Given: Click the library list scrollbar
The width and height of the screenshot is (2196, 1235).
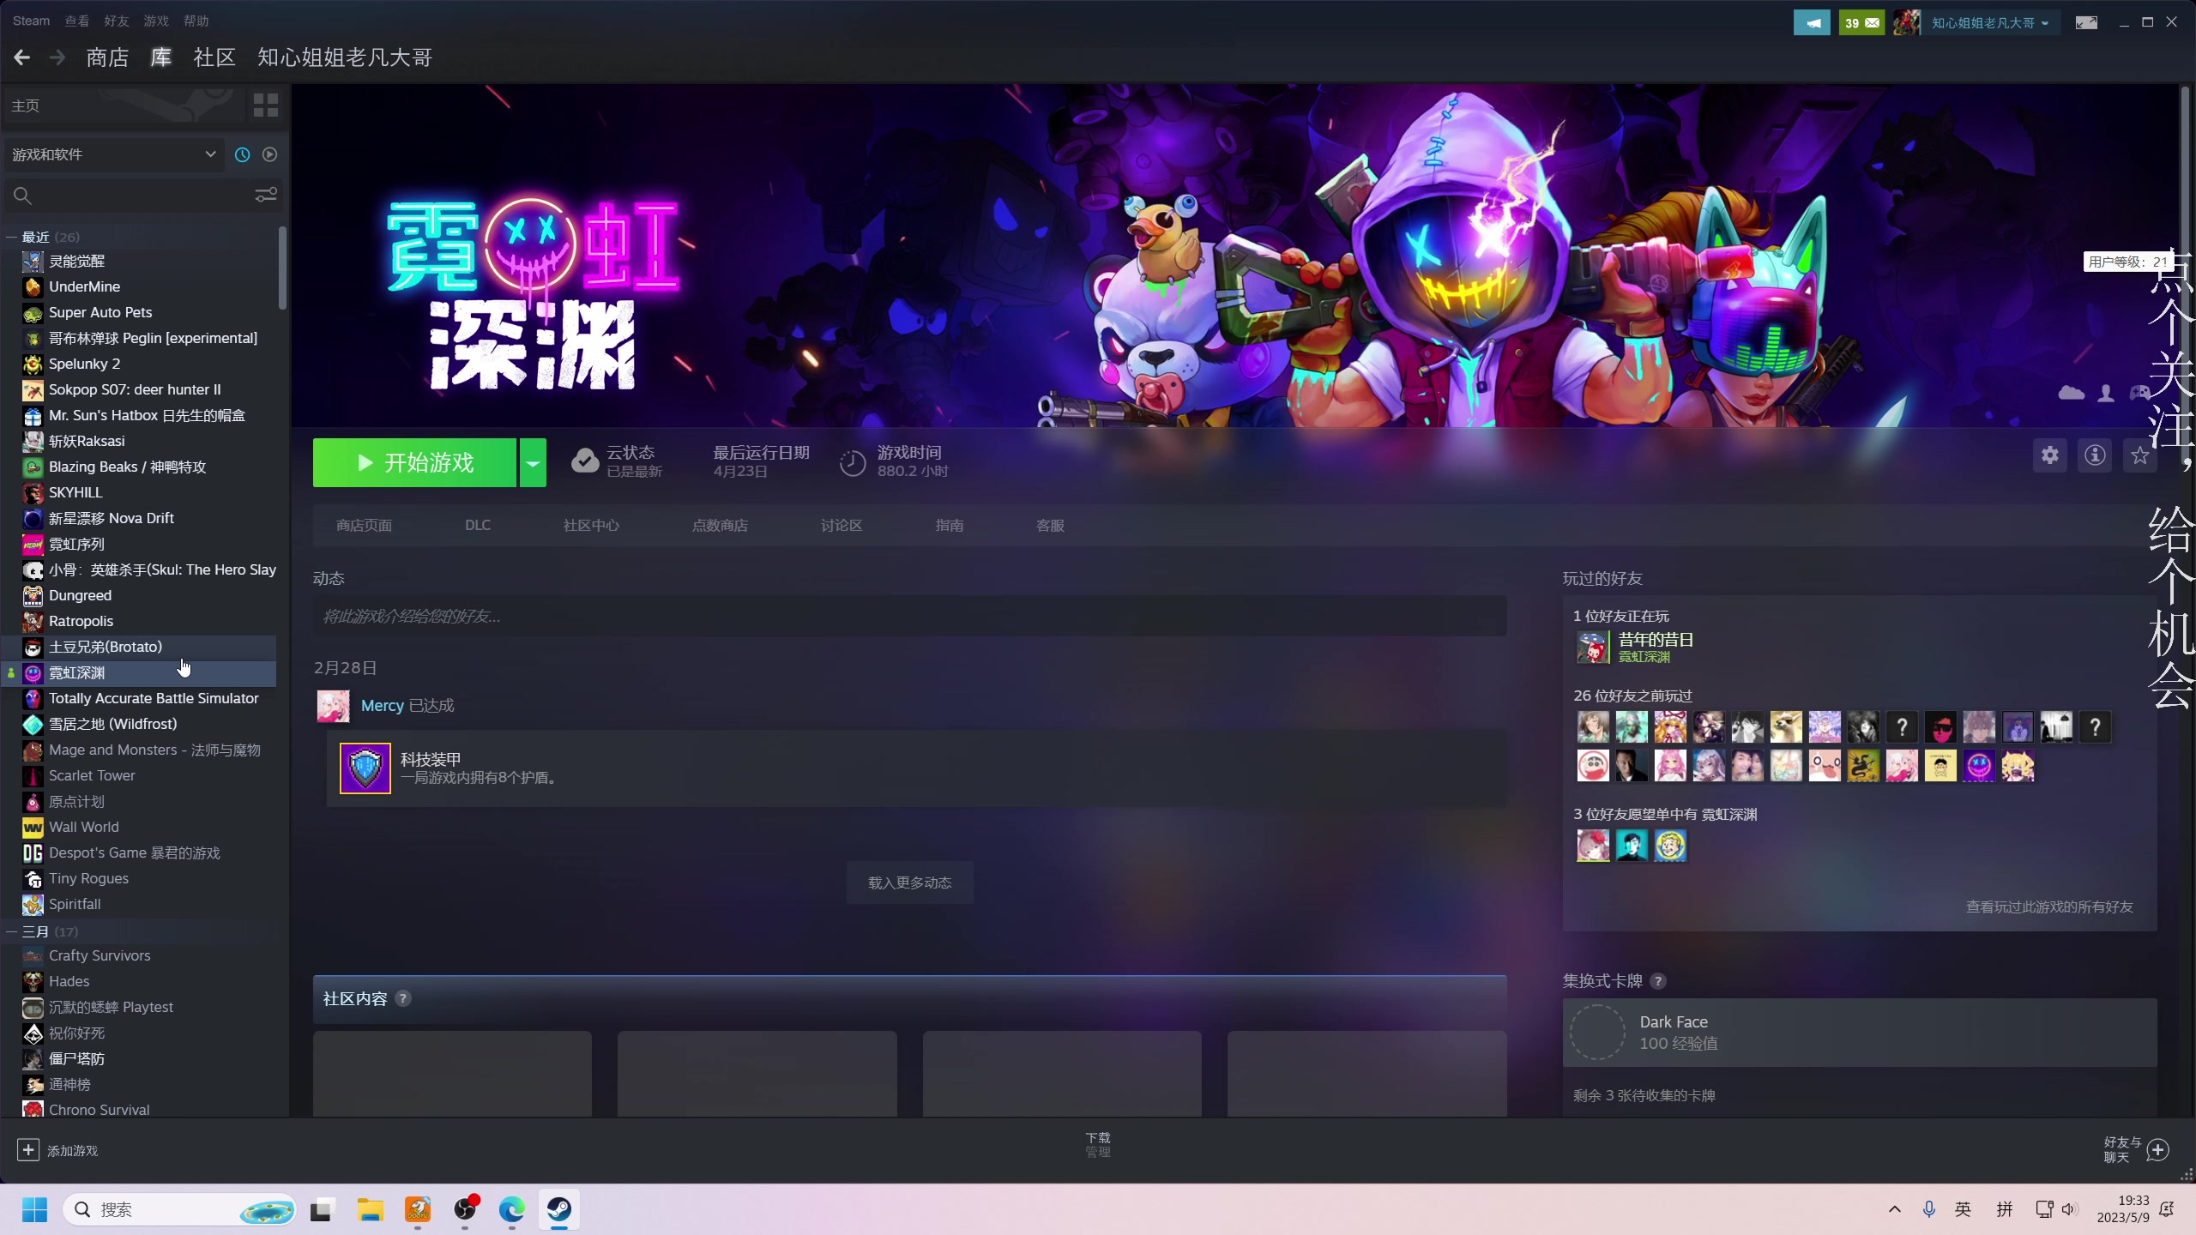Looking at the screenshot, I should 282,268.
